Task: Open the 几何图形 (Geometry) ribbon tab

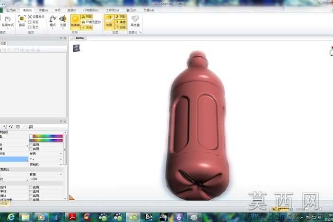Action: click(x=91, y=10)
